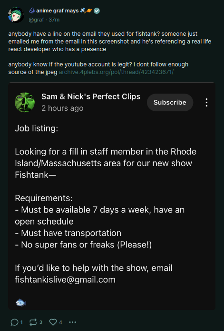Select the Sam & Nick's Perfect Clips title
Screen dimensions: 224x331
91,96
